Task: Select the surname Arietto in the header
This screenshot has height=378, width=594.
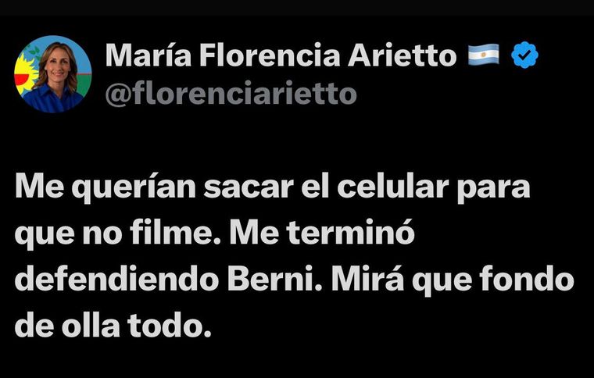Action: tap(402, 55)
